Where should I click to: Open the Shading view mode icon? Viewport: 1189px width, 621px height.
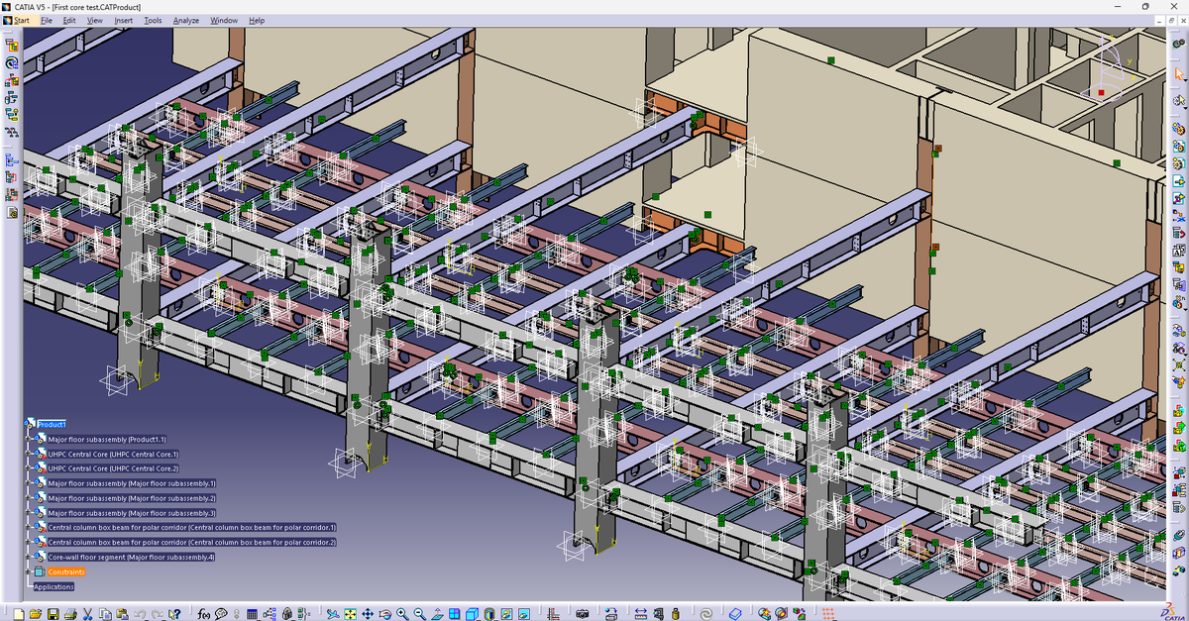pos(489,613)
